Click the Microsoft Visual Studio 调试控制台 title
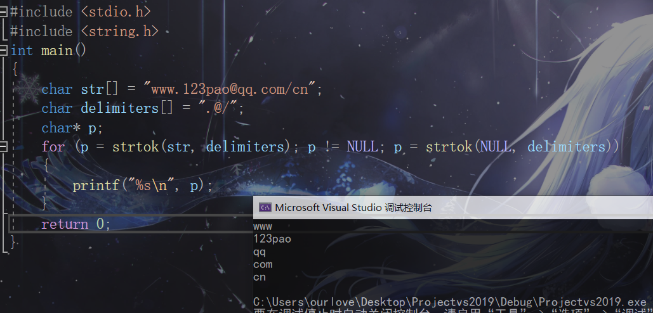Image resolution: width=653 pixels, height=313 pixels. (353, 207)
